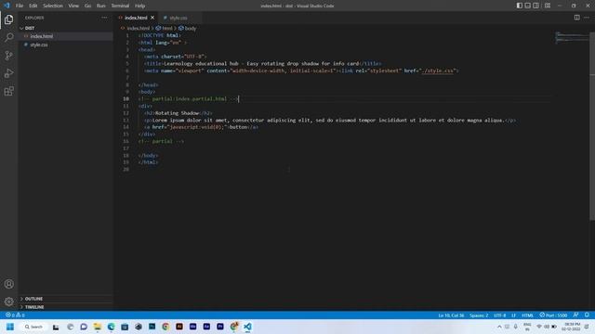Viewport: 595px width, 334px height.
Task: Change the UTF-8 encoding in status bar
Action: coord(500,315)
